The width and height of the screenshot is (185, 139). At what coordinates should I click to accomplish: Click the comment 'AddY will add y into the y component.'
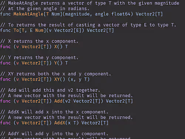54,134
